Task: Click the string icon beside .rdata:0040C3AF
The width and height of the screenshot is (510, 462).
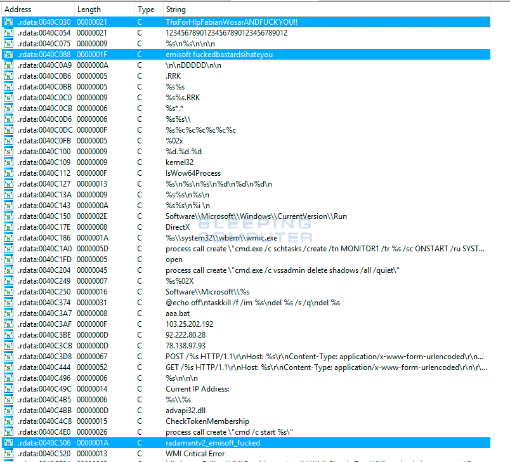Action: click(8, 324)
